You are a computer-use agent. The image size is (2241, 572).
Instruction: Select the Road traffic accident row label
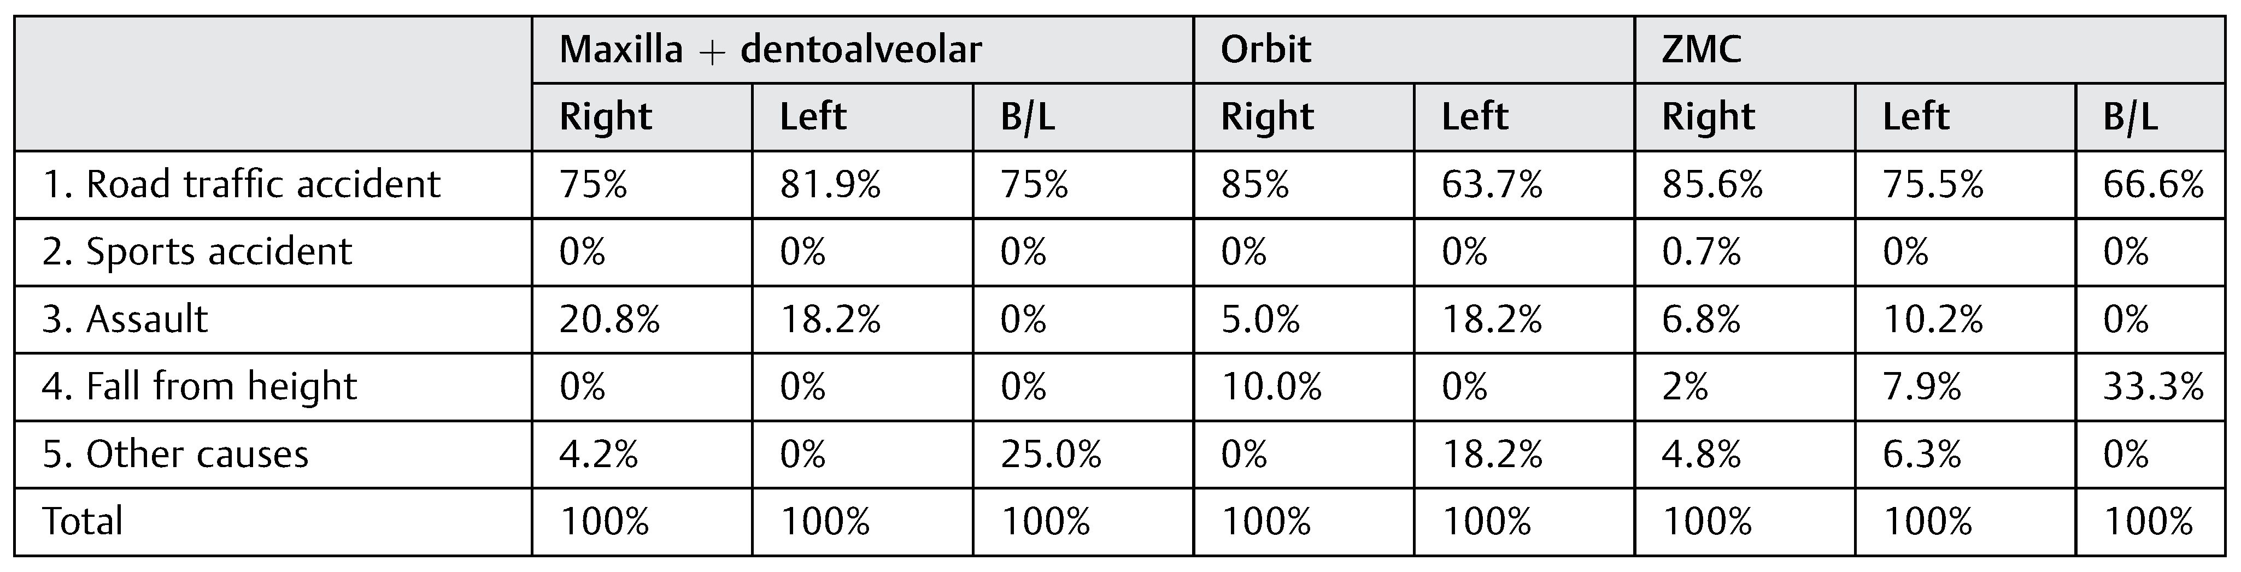click(x=241, y=184)
